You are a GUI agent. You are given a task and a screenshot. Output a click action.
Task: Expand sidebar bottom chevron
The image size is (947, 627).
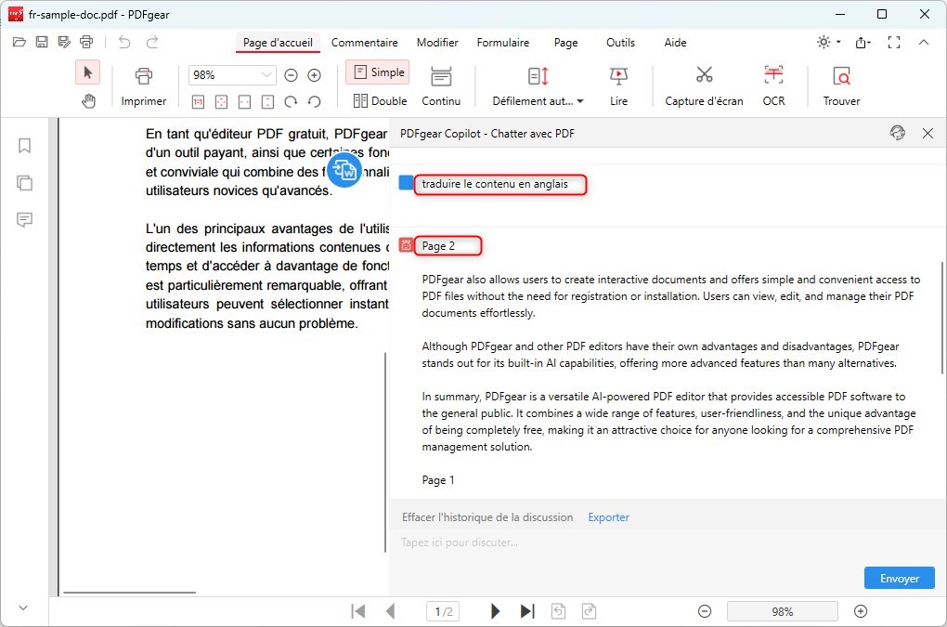tap(23, 607)
